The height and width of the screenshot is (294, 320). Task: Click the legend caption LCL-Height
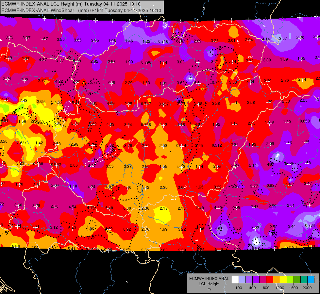tap(209, 284)
